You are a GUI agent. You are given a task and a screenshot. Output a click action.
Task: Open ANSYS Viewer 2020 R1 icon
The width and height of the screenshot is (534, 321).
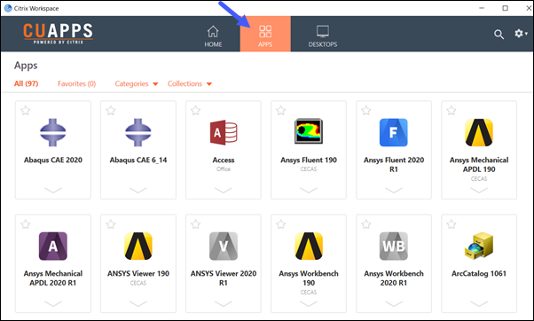(x=224, y=247)
